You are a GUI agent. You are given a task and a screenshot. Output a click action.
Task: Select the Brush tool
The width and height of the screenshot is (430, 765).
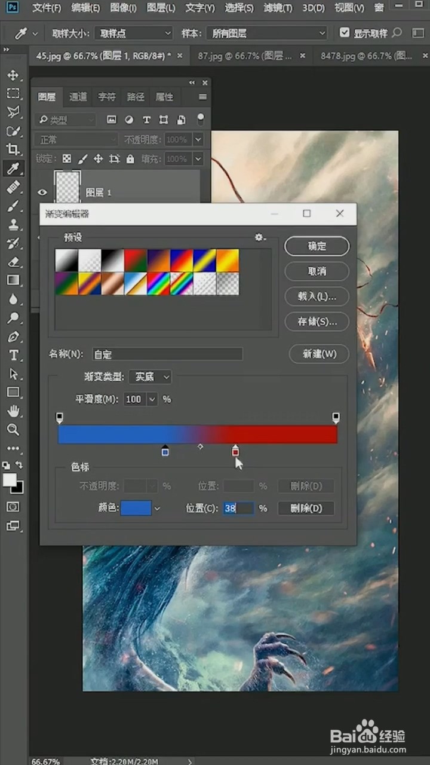[x=13, y=206]
